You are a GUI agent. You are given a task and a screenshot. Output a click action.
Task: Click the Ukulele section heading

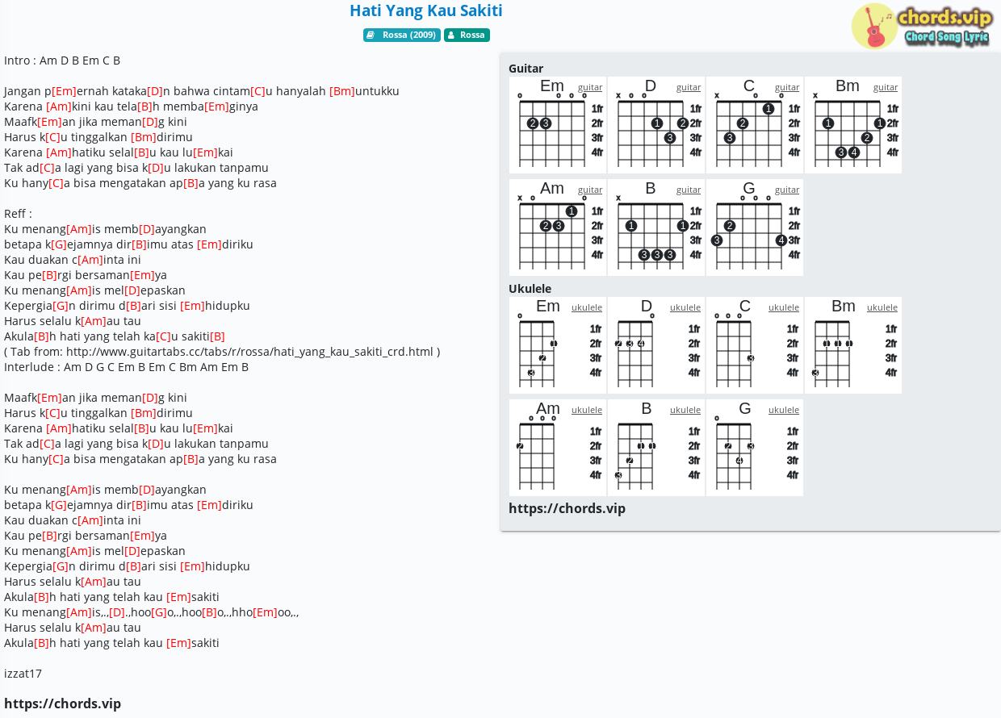click(x=530, y=289)
